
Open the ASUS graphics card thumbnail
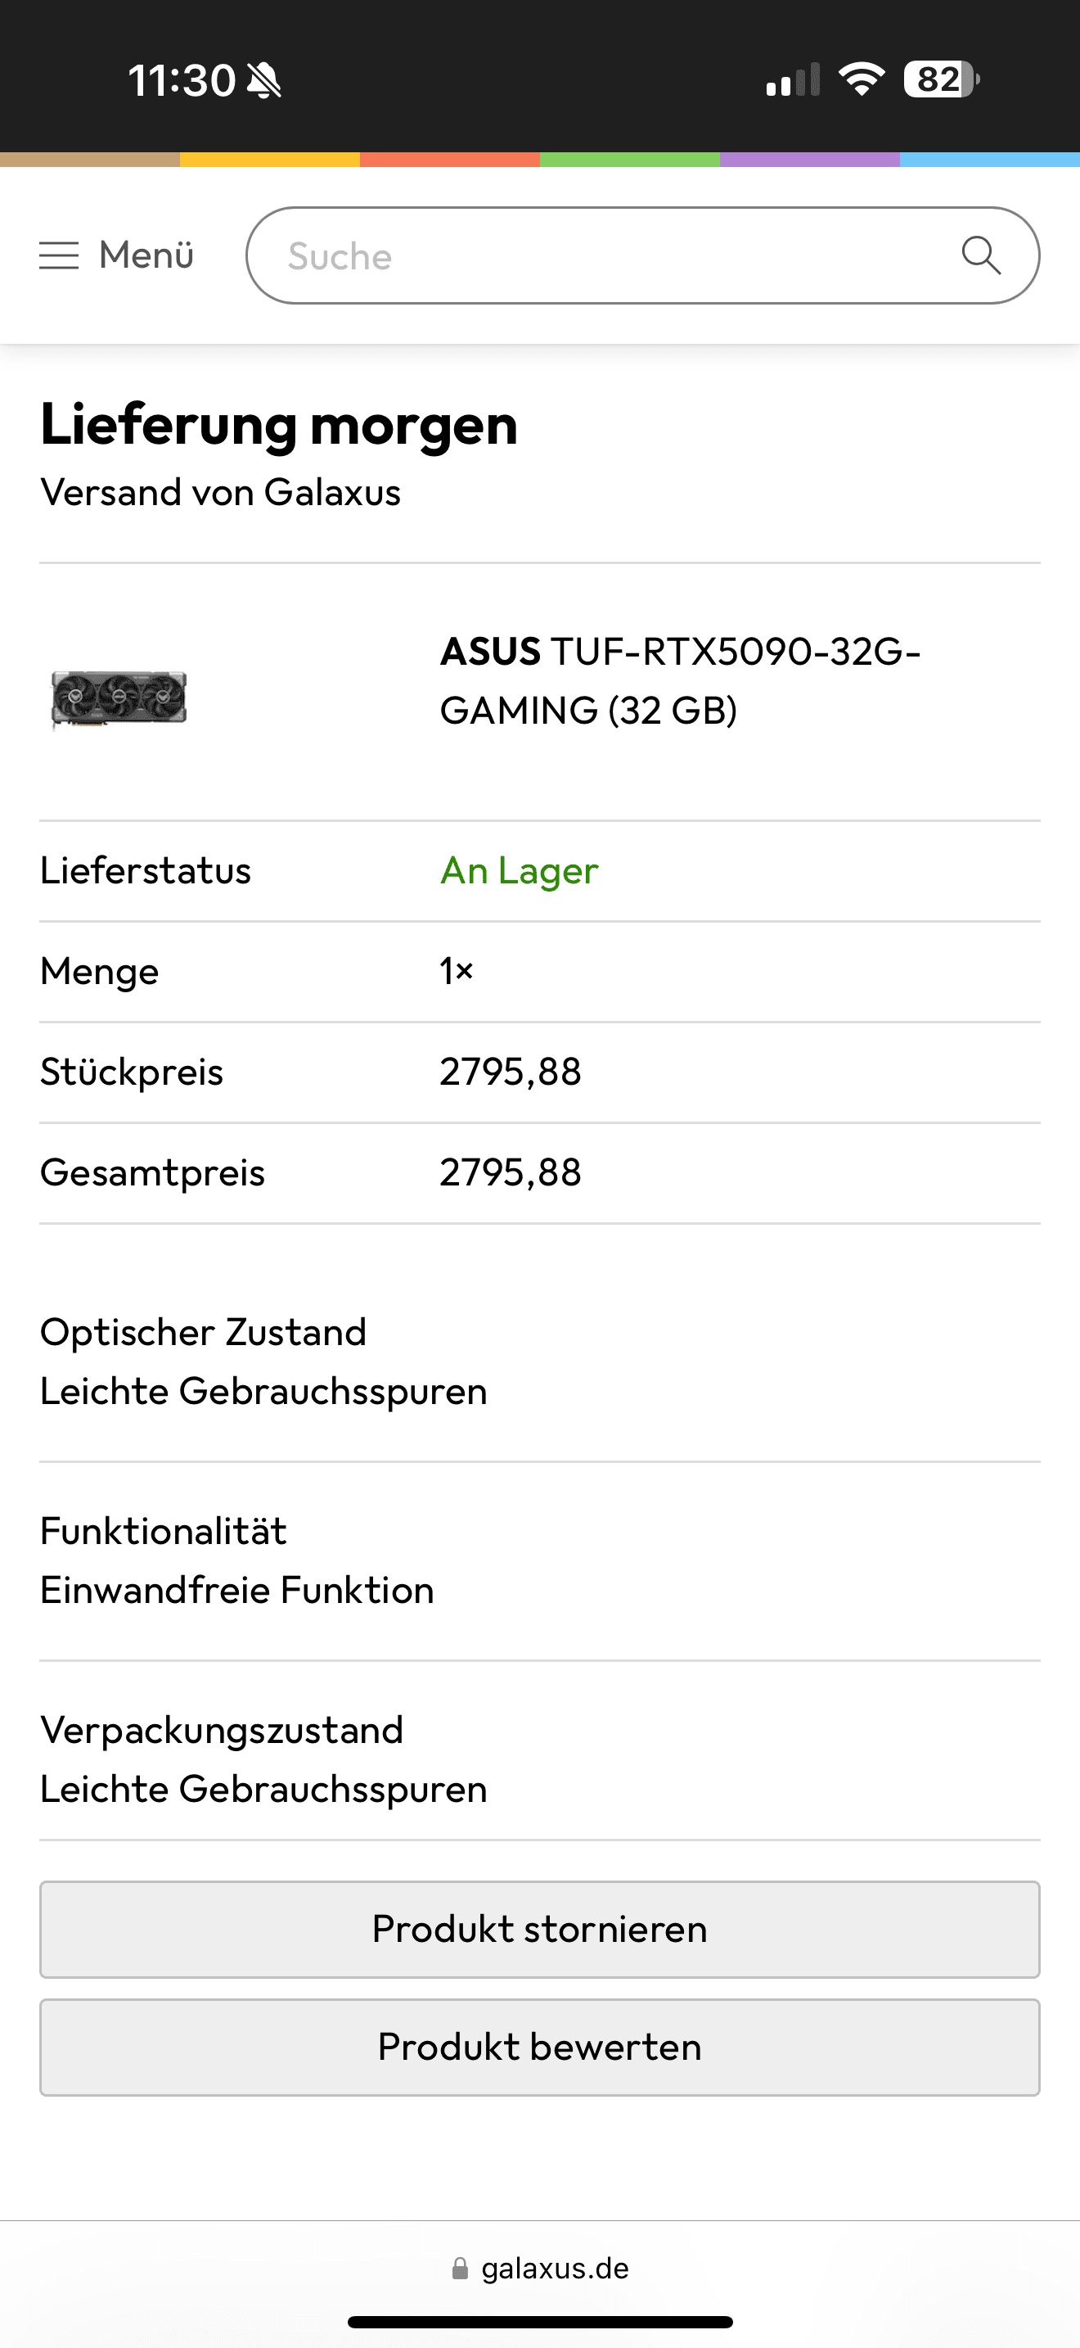119,699
